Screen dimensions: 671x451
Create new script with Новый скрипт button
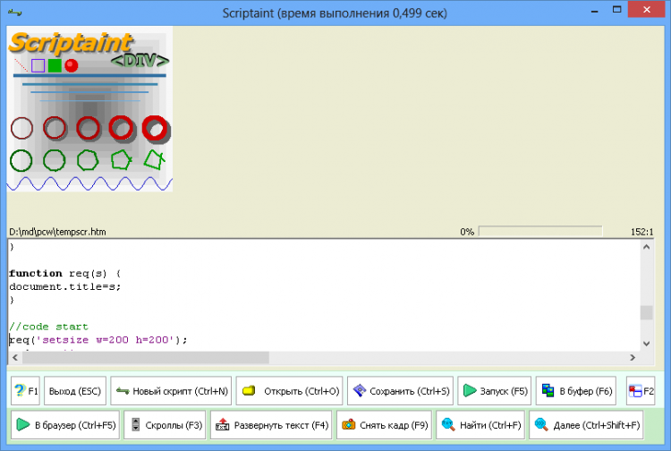171,391
